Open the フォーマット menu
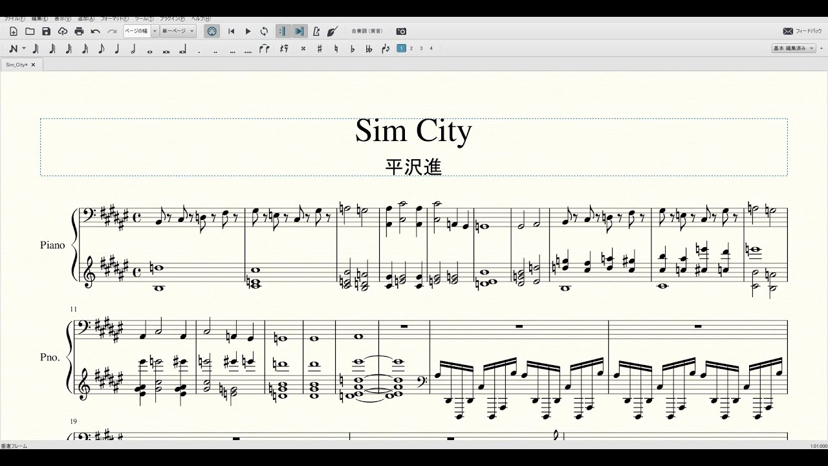Viewport: 828px width, 466px height. pyautogui.click(x=116, y=19)
